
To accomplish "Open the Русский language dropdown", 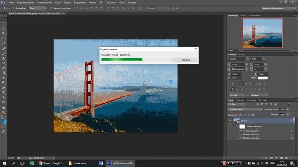I will [x=237, y=95].
